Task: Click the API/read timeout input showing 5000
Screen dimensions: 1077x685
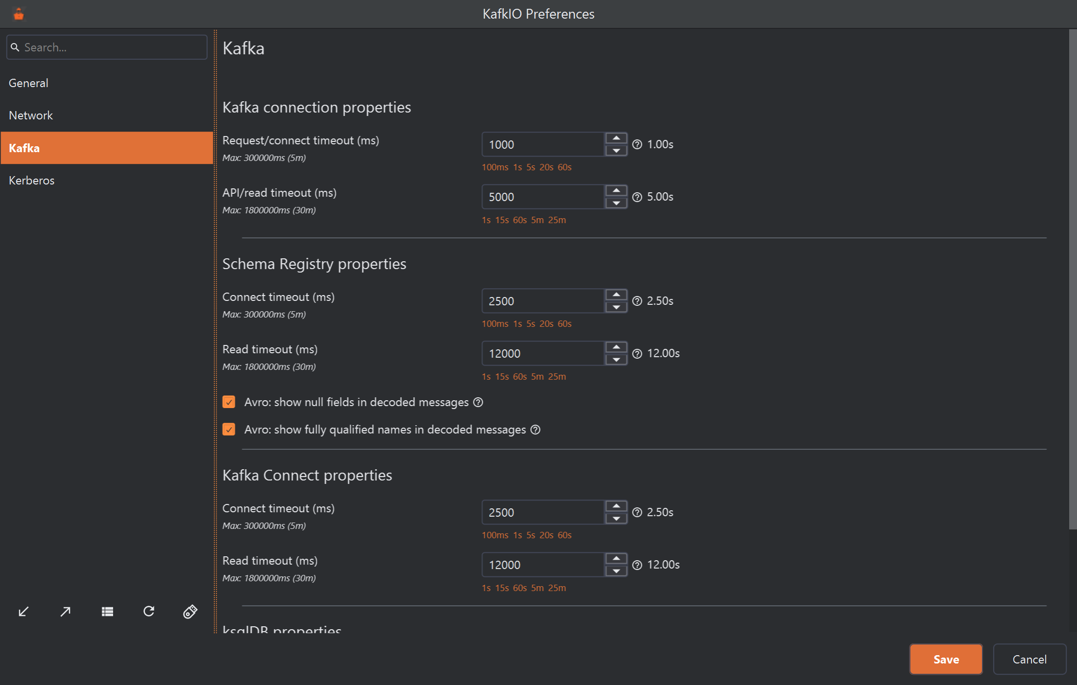Action: [x=543, y=197]
